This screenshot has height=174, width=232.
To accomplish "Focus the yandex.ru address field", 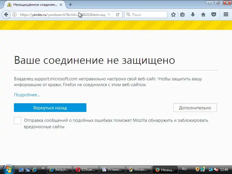I will [63, 15].
